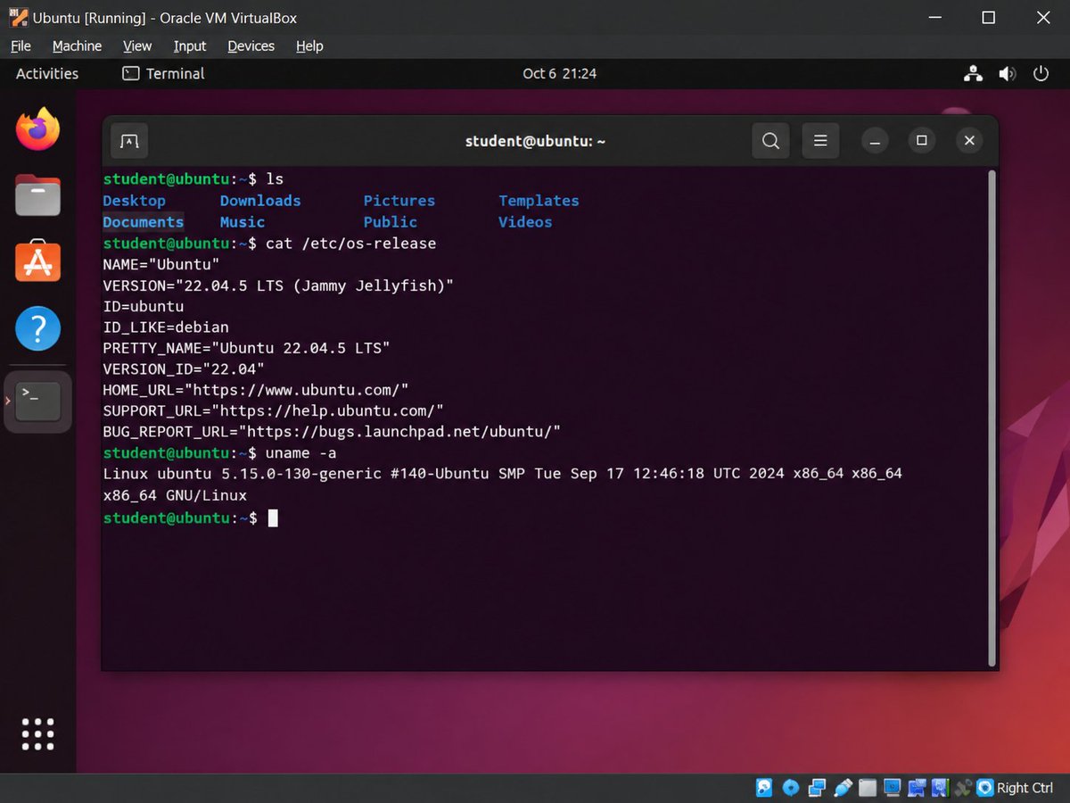Launch Ubuntu Software from the dock
The width and height of the screenshot is (1070, 803).
tap(37, 261)
